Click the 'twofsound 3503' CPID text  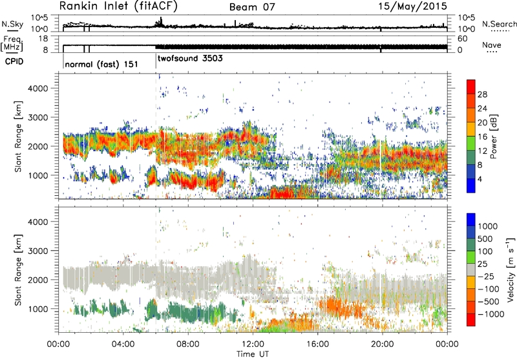[190, 59]
